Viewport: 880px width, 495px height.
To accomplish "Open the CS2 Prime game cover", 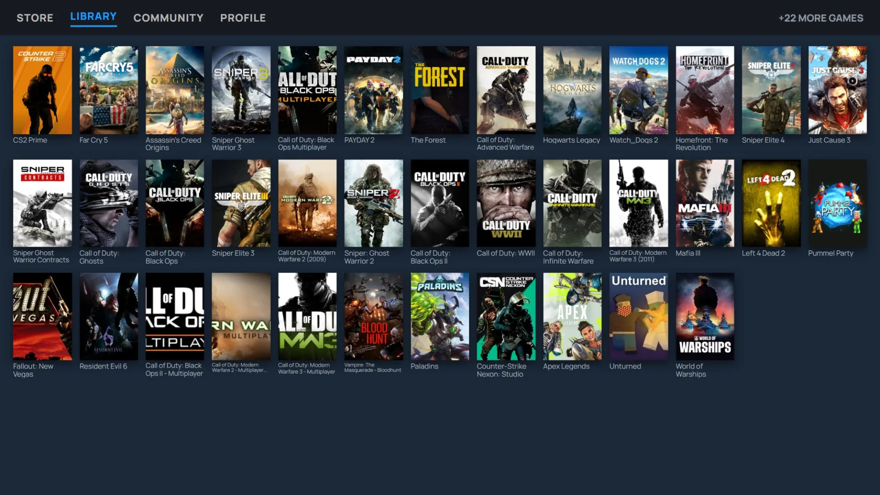I will 43,90.
